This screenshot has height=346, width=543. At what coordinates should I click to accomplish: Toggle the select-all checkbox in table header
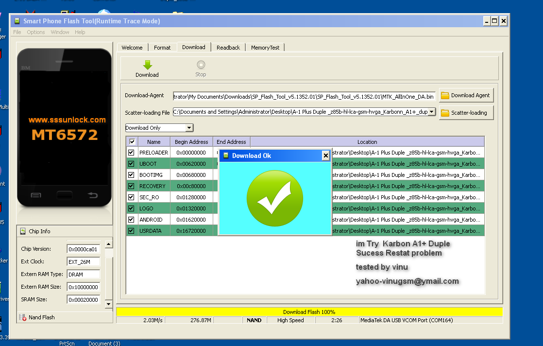[x=132, y=141]
